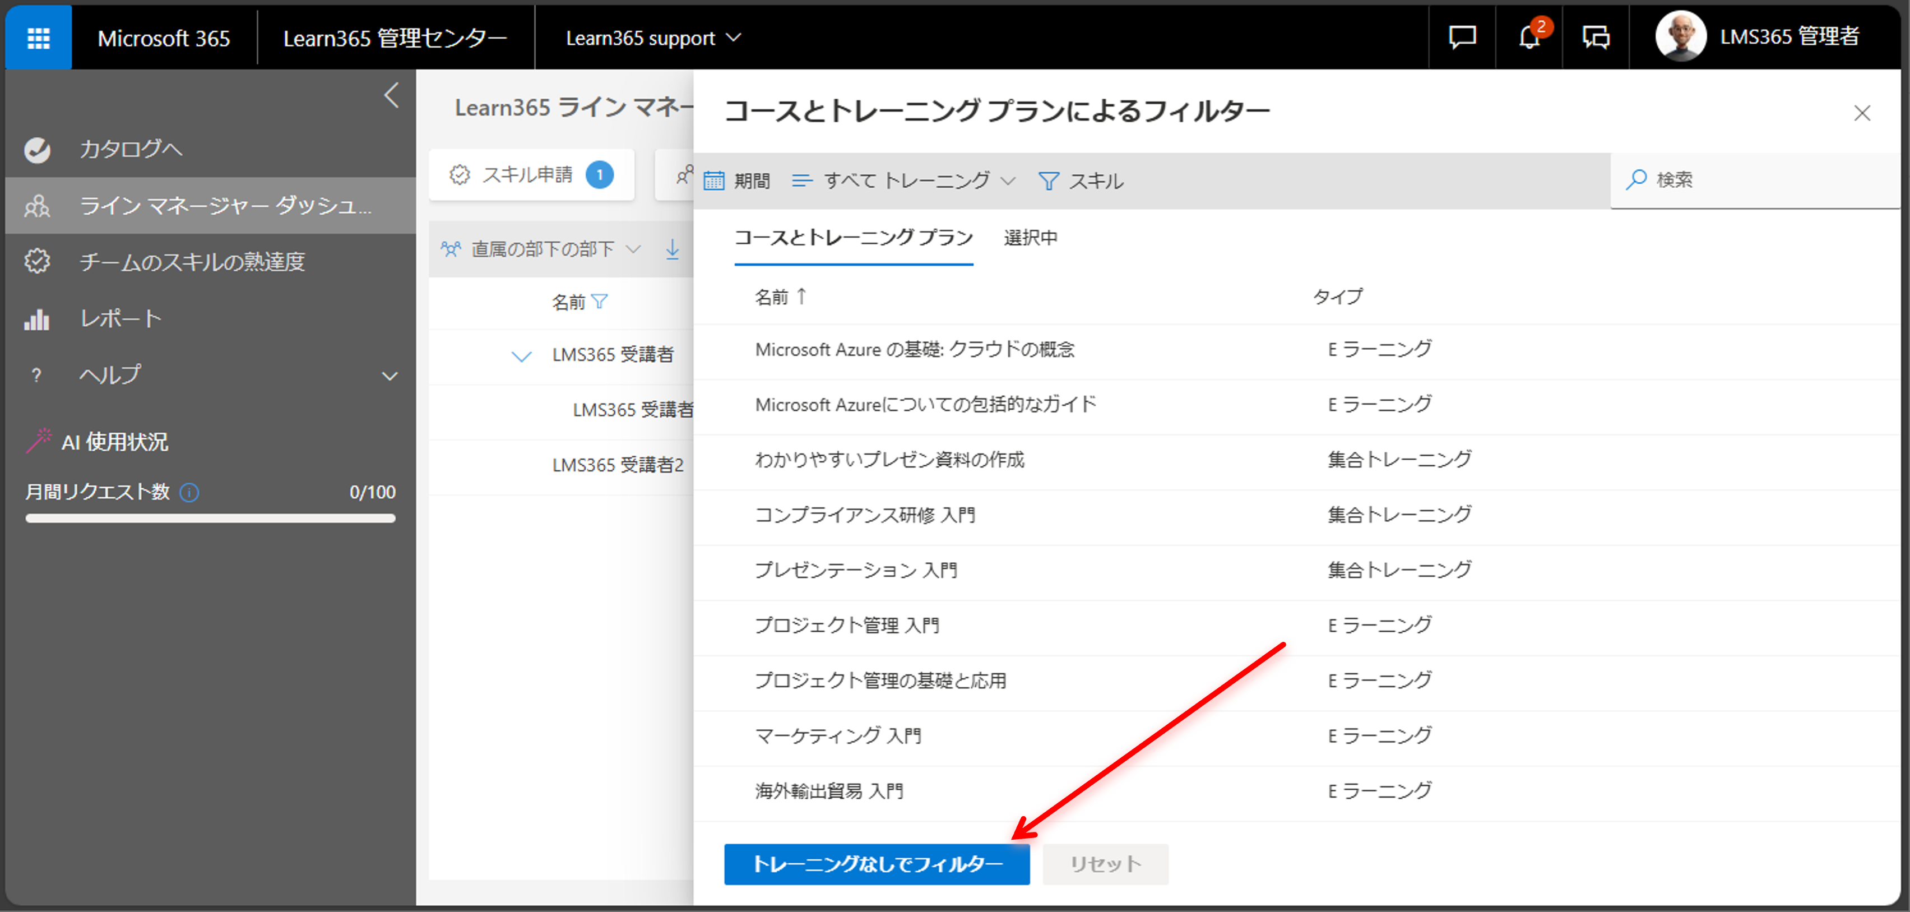Click the magnifier icon in 検索 box
This screenshot has height=912, width=1910.
coord(1637,179)
